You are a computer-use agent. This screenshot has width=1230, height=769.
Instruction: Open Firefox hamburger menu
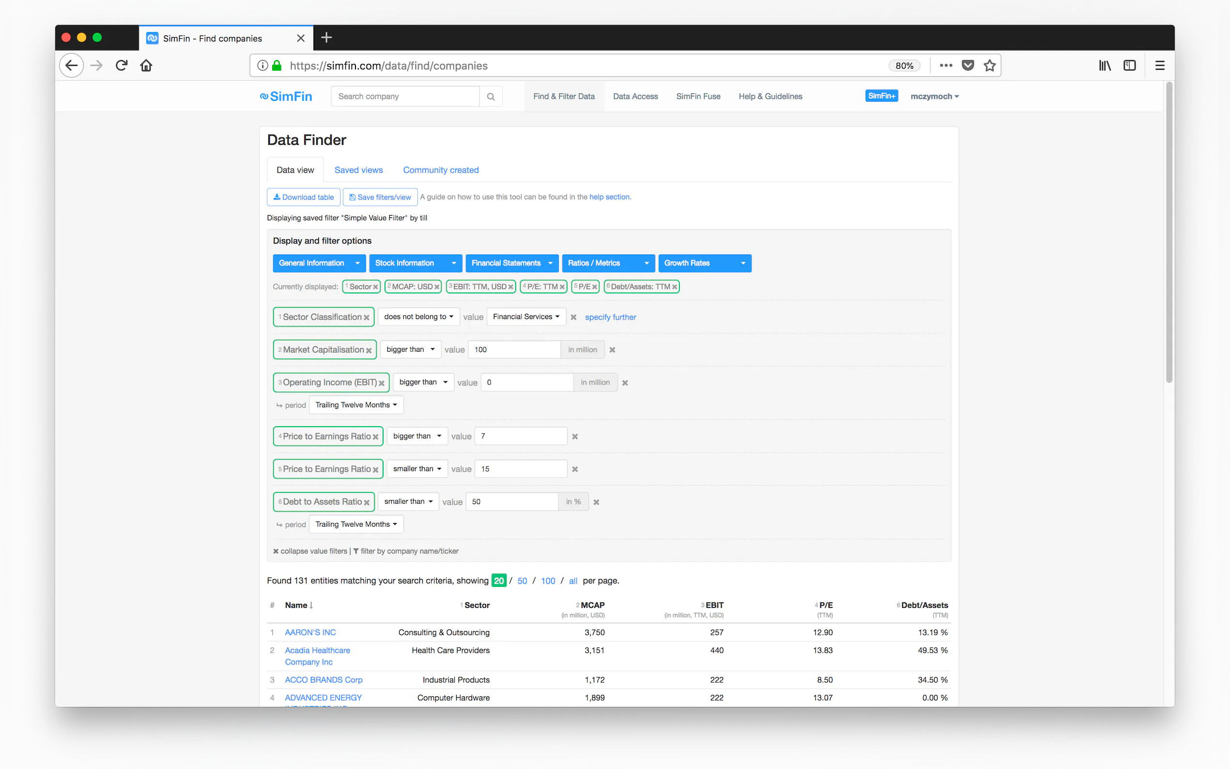1160,65
